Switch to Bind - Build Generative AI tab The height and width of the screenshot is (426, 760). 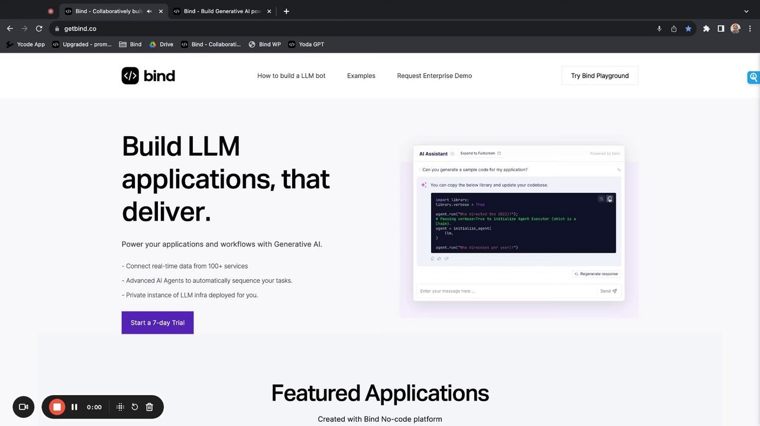point(222,11)
